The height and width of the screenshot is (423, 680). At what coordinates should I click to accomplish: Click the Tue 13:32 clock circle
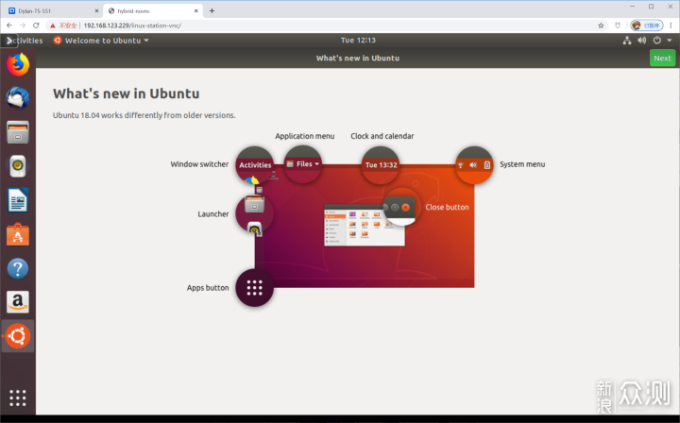381,164
